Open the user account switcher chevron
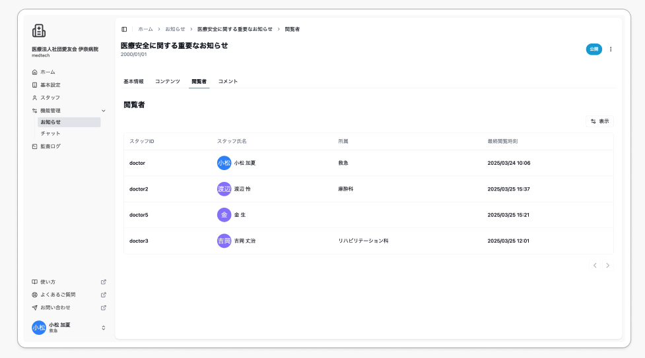The width and height of the screenshot is (645, 358). tap(104, 328)
